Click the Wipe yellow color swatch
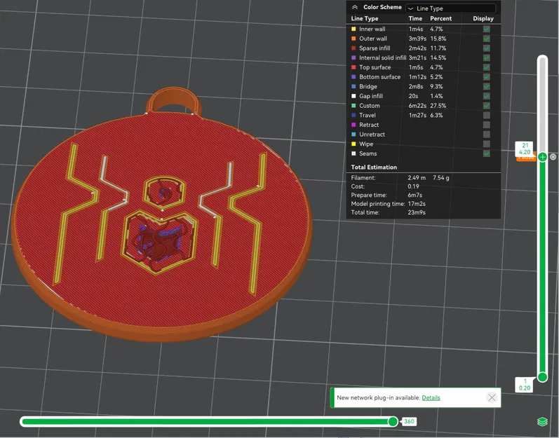The width and height of the screenshot is (559, 438). pos(353,144)
